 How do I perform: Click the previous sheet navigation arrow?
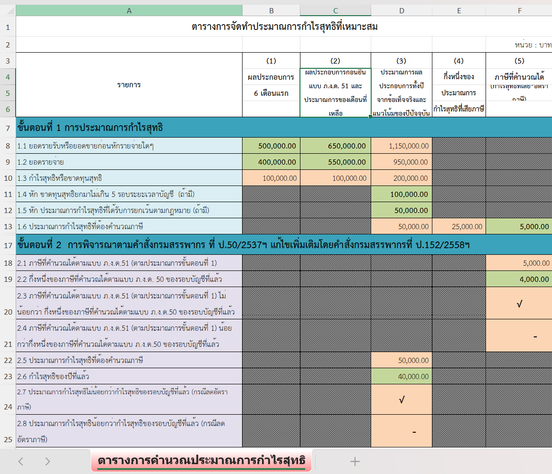point(20,461)
